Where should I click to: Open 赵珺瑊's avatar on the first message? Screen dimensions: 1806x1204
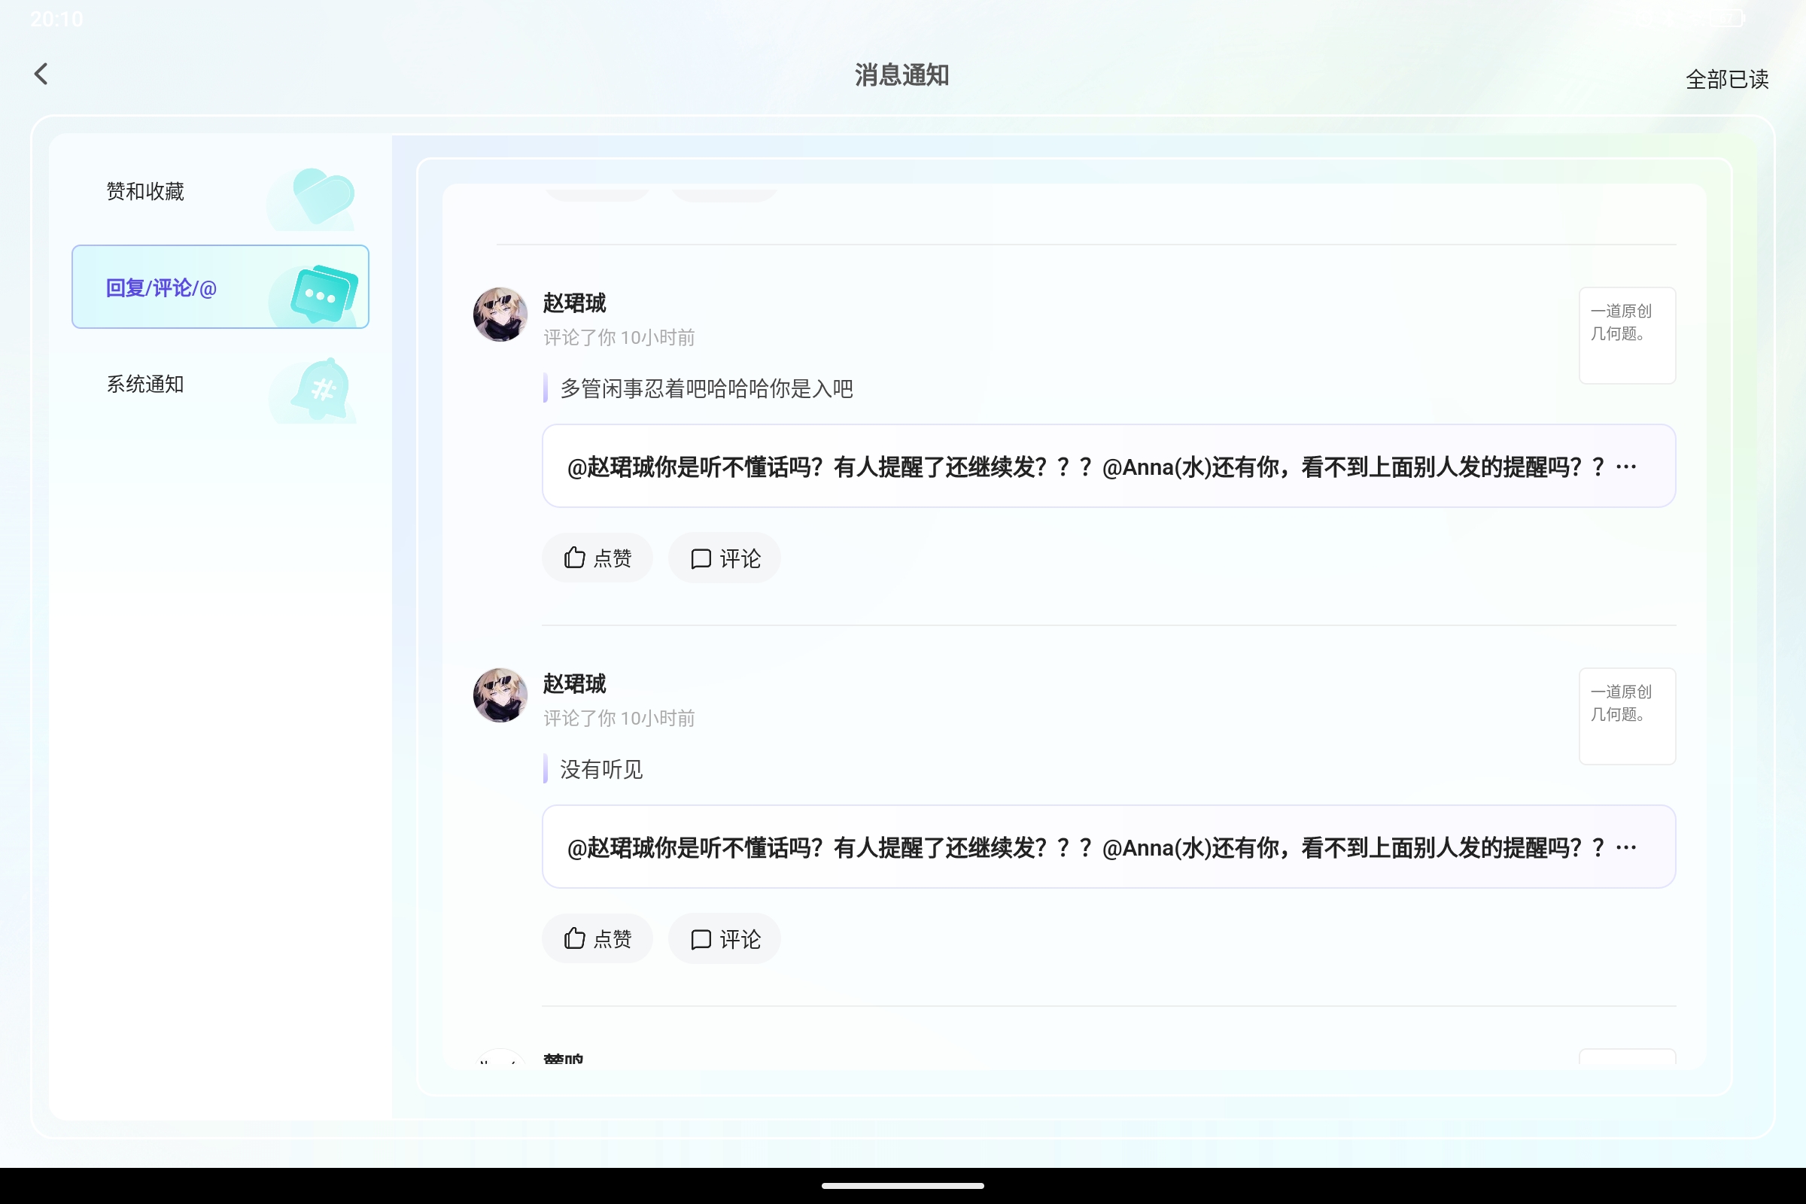499,315
